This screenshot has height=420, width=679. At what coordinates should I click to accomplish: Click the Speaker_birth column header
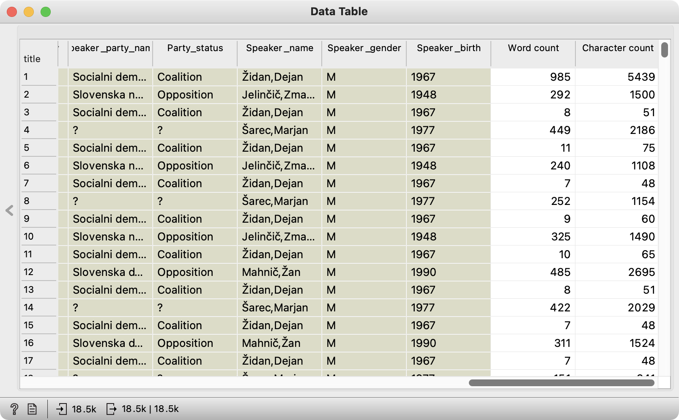click(449, 48)
